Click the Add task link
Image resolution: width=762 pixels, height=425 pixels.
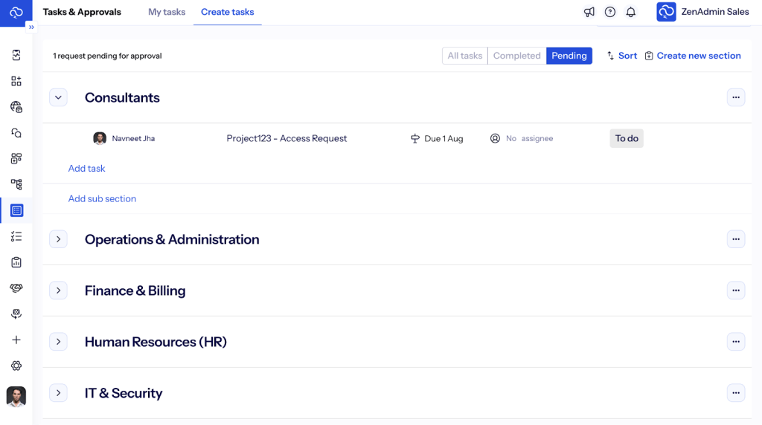point(86,169)
